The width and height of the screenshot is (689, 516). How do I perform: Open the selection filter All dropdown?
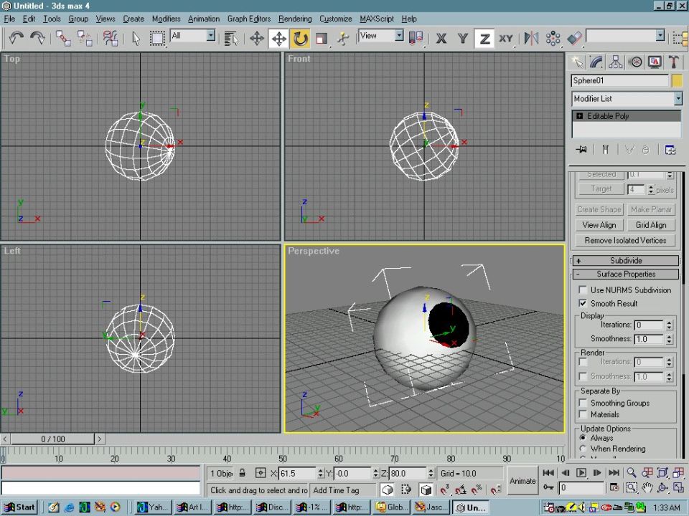click(x=211, y=36)
